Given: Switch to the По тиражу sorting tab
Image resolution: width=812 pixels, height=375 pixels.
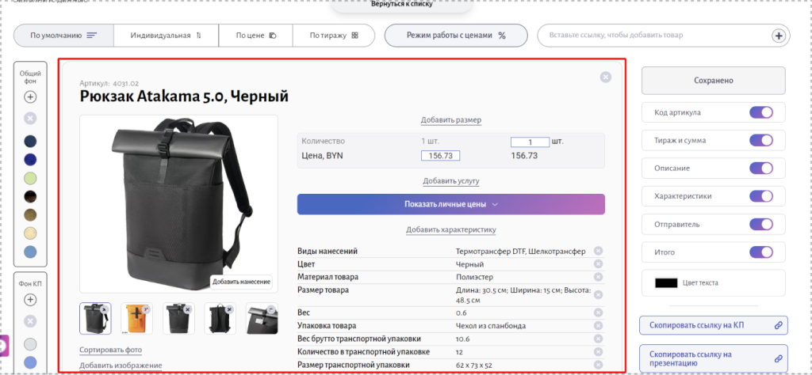Looking at the screenshot, I should (x=334, y=36).
